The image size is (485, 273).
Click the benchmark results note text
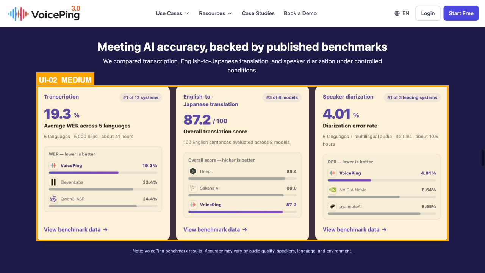[242, 251]
